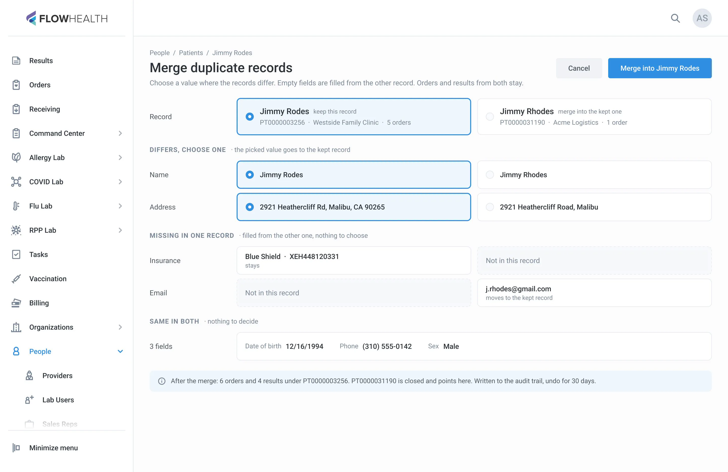Go to Patients breadcrumb link
Image resolution: width=728 pixels, height=472 pixels.
[191, 53]
